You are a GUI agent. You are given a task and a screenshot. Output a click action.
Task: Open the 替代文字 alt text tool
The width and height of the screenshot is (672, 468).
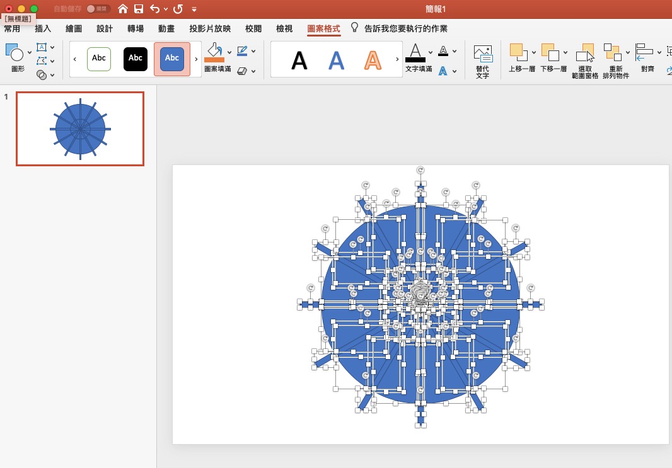tap(482, 61)
